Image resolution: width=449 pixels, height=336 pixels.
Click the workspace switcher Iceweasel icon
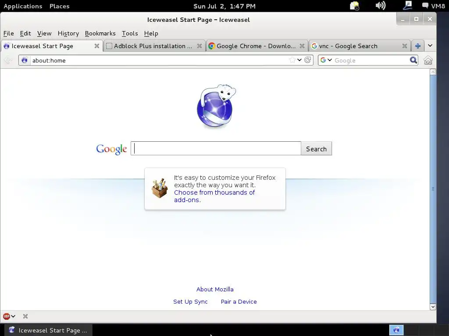396,330
